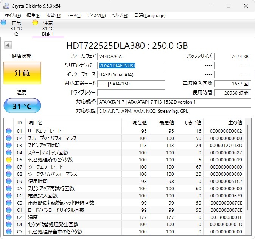
Task: Click status circle for ID 09 row
Action: tap(9, 181)
